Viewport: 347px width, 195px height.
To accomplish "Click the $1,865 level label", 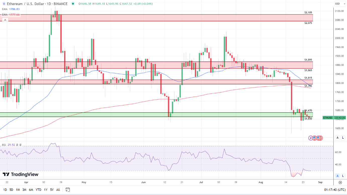I will 308,70.
